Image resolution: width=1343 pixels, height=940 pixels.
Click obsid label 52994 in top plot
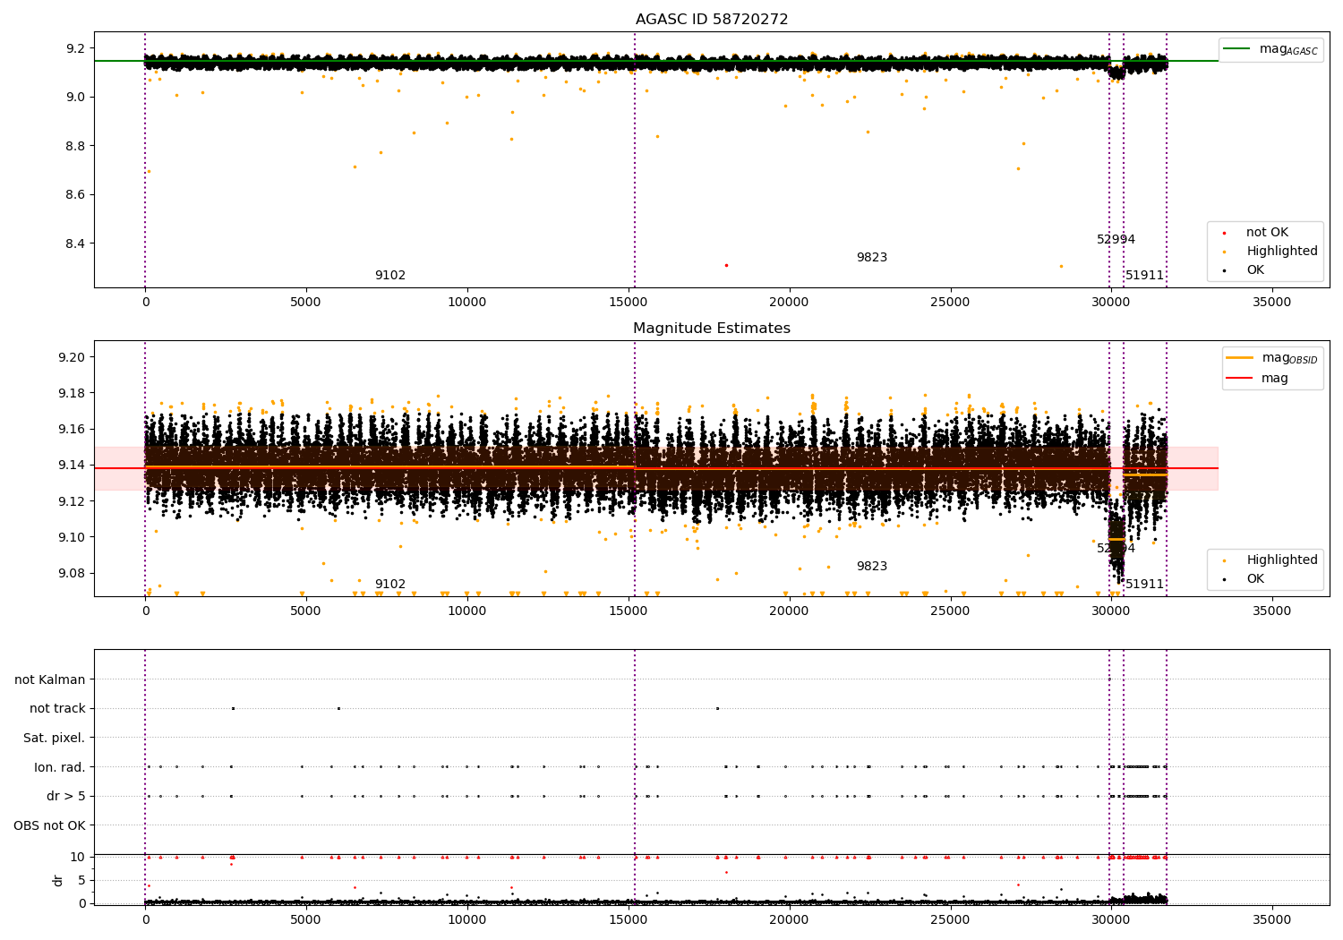coord(1116,240)
